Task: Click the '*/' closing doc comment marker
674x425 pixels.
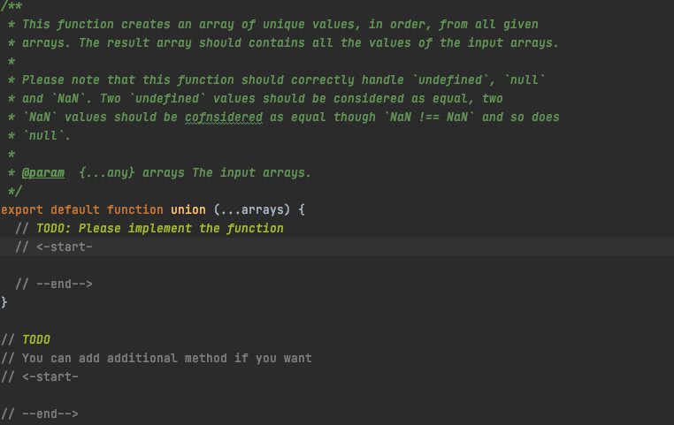Action: pyautogui.click(x=15, y=191)
